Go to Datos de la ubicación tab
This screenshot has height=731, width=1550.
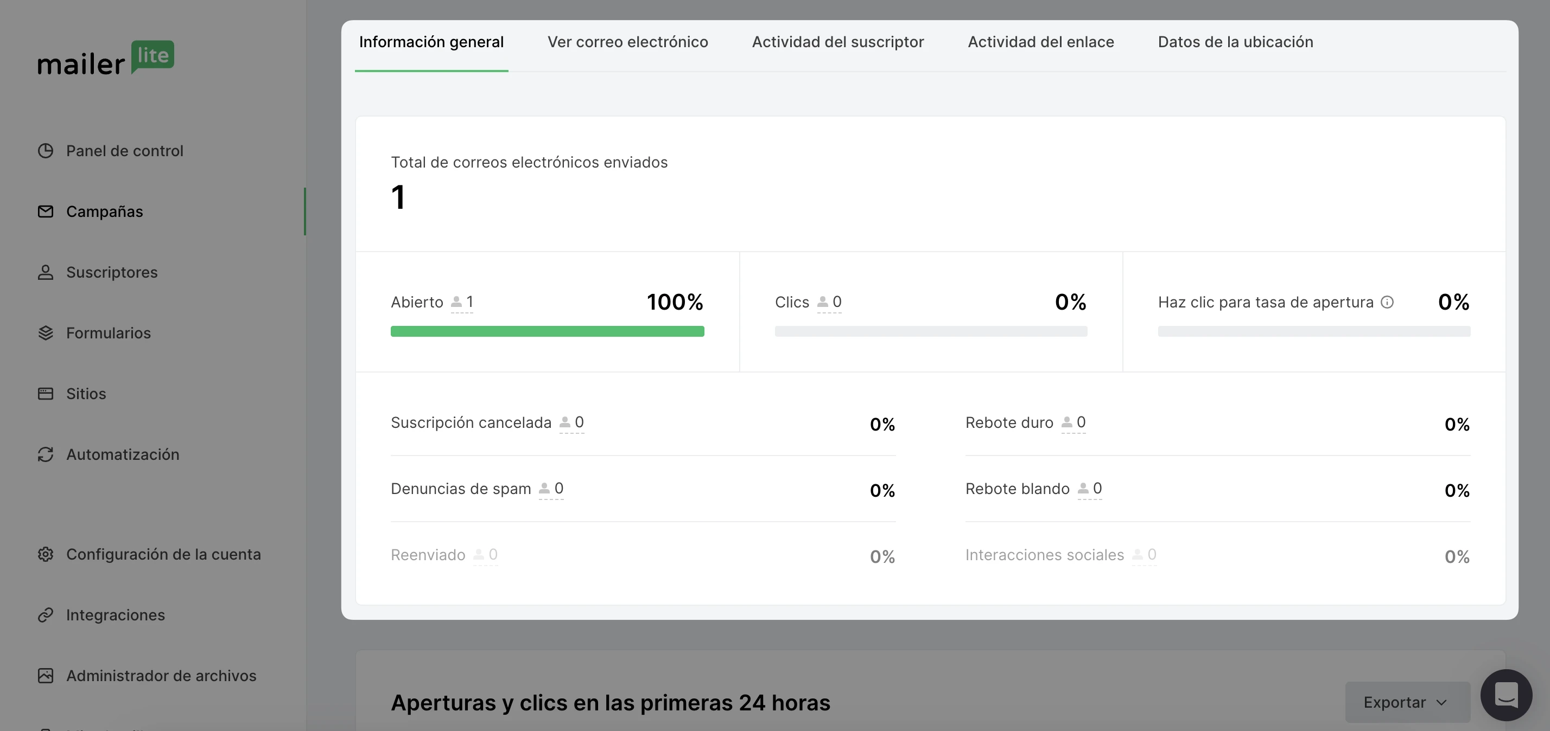tap(1235, 42)
